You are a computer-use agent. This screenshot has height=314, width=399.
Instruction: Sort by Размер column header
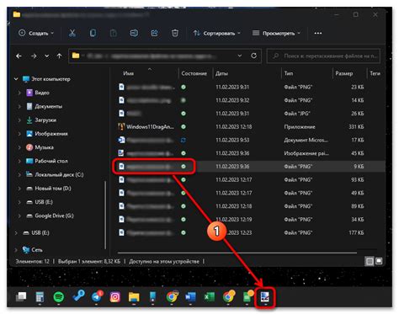pyautogui.click(x=344, y=73)
